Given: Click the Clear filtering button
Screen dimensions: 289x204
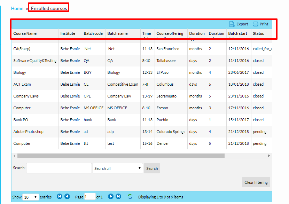Looking at the screenshot, I should coord(256,182).
